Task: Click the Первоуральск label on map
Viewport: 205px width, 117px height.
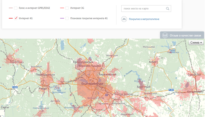Action: [x=45, y=75]
